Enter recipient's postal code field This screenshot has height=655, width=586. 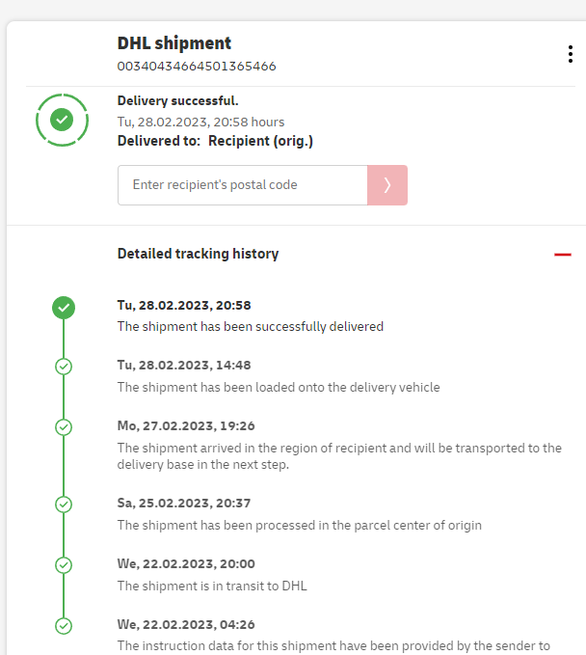(242, 185)
